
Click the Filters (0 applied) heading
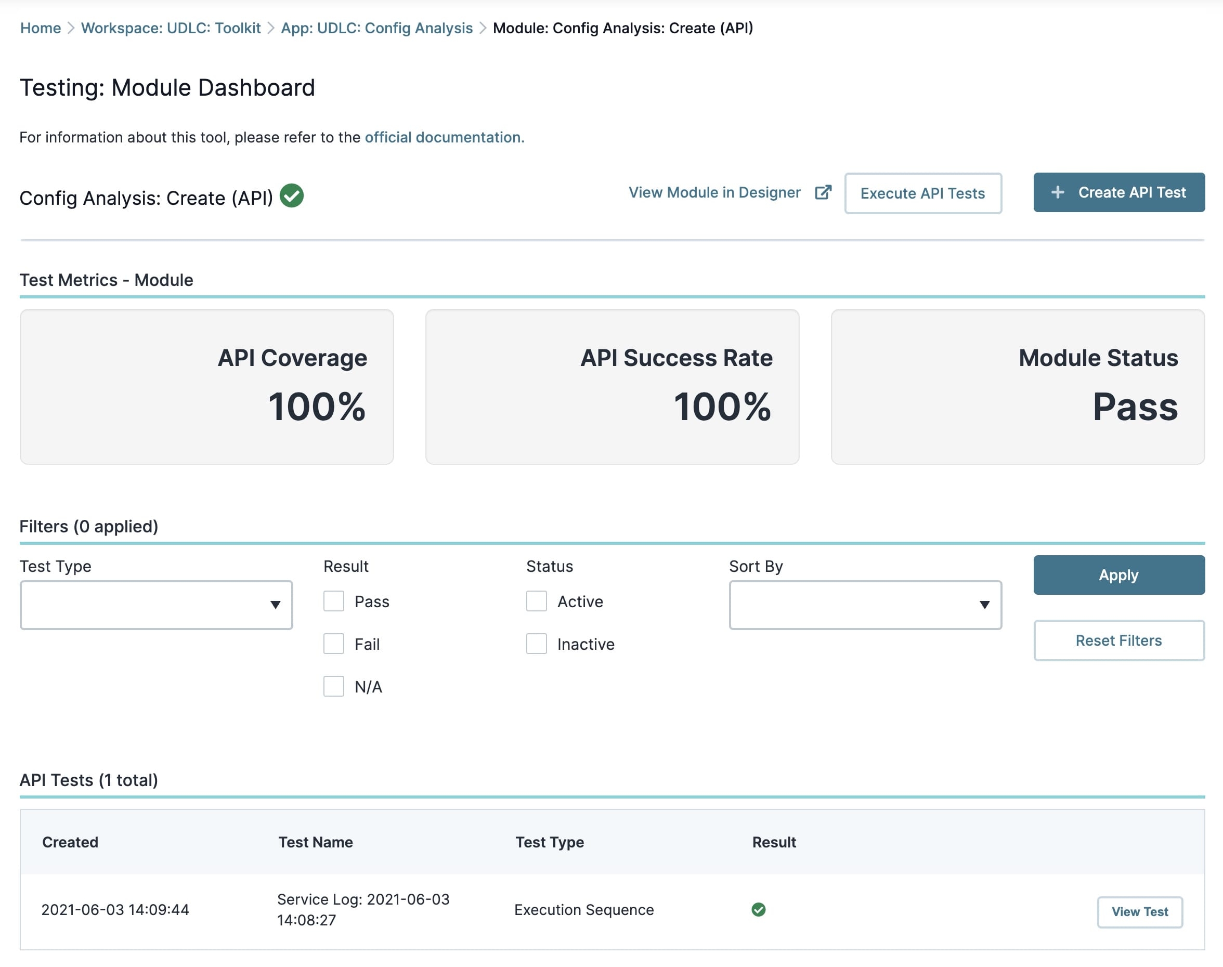pyautogui.click(x=89, y=526)
